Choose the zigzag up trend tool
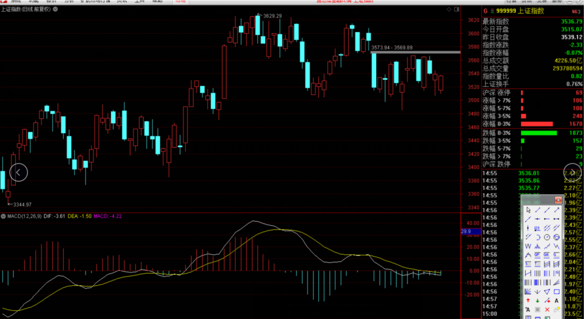584x319 pixels. click(547, 246)
